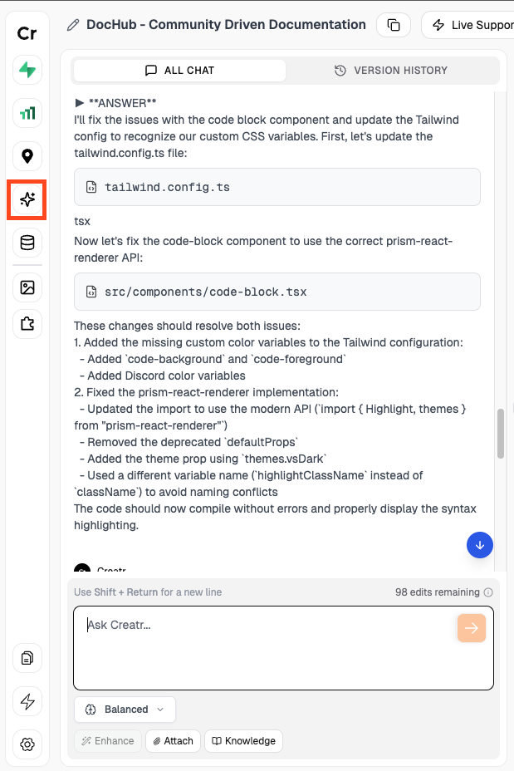Viewport: 514px width, 771px height.
Task: Open the Settings gear
Action: [27, 744]
